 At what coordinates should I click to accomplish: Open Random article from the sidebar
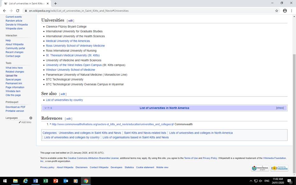point(14,21)
